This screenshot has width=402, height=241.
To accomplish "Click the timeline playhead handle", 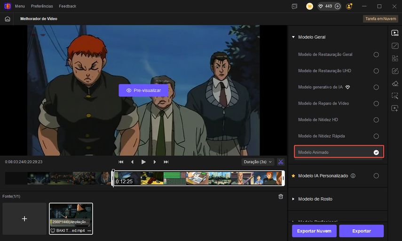I will (113, 171).
